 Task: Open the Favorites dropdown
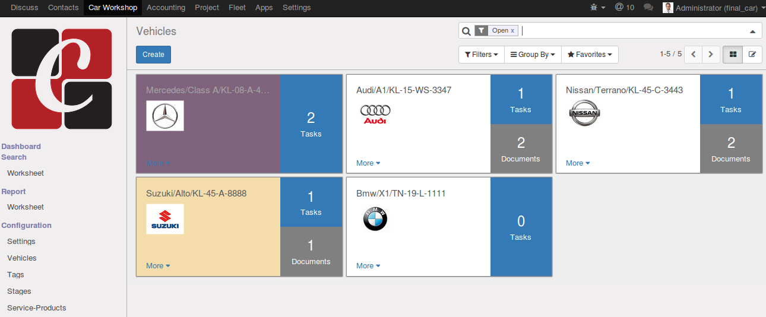click(590, 55)
